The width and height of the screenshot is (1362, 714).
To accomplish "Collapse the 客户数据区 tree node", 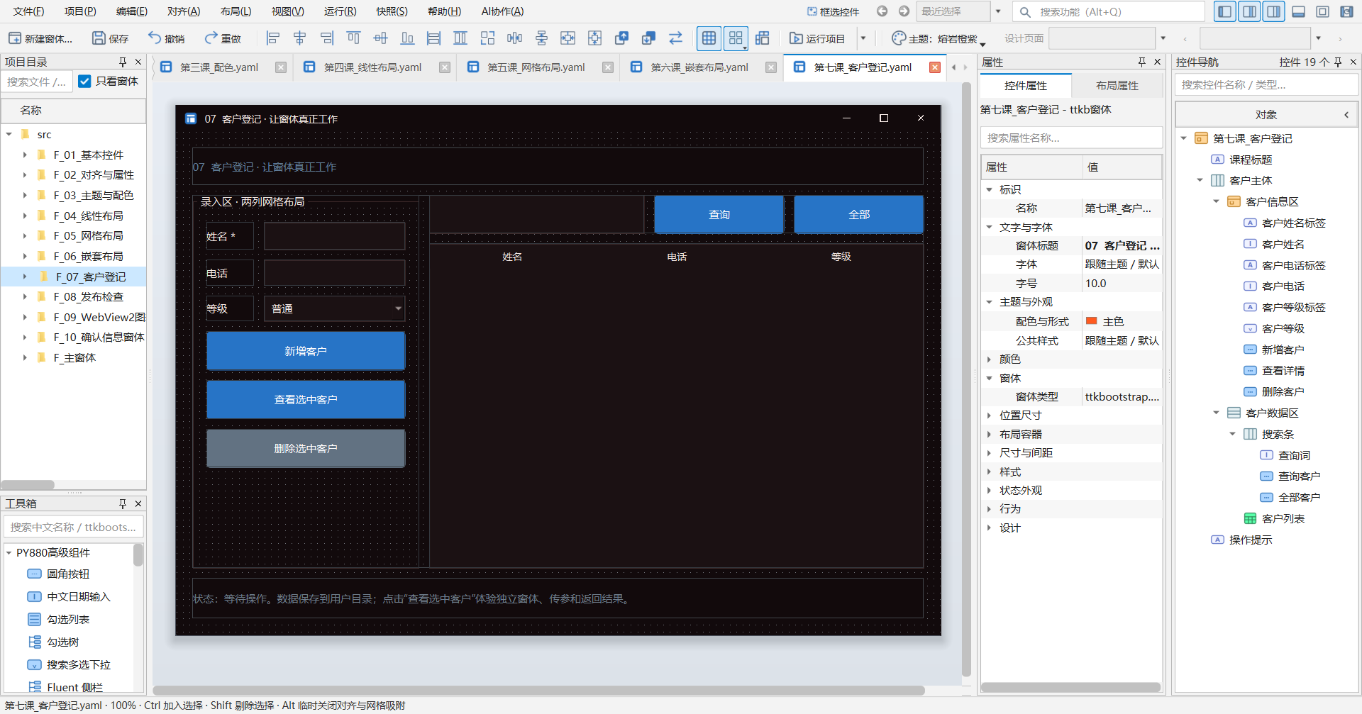I will coord(1216,413).
